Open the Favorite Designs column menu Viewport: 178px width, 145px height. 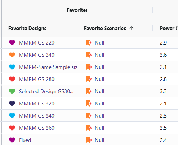(x=67, y=28)
